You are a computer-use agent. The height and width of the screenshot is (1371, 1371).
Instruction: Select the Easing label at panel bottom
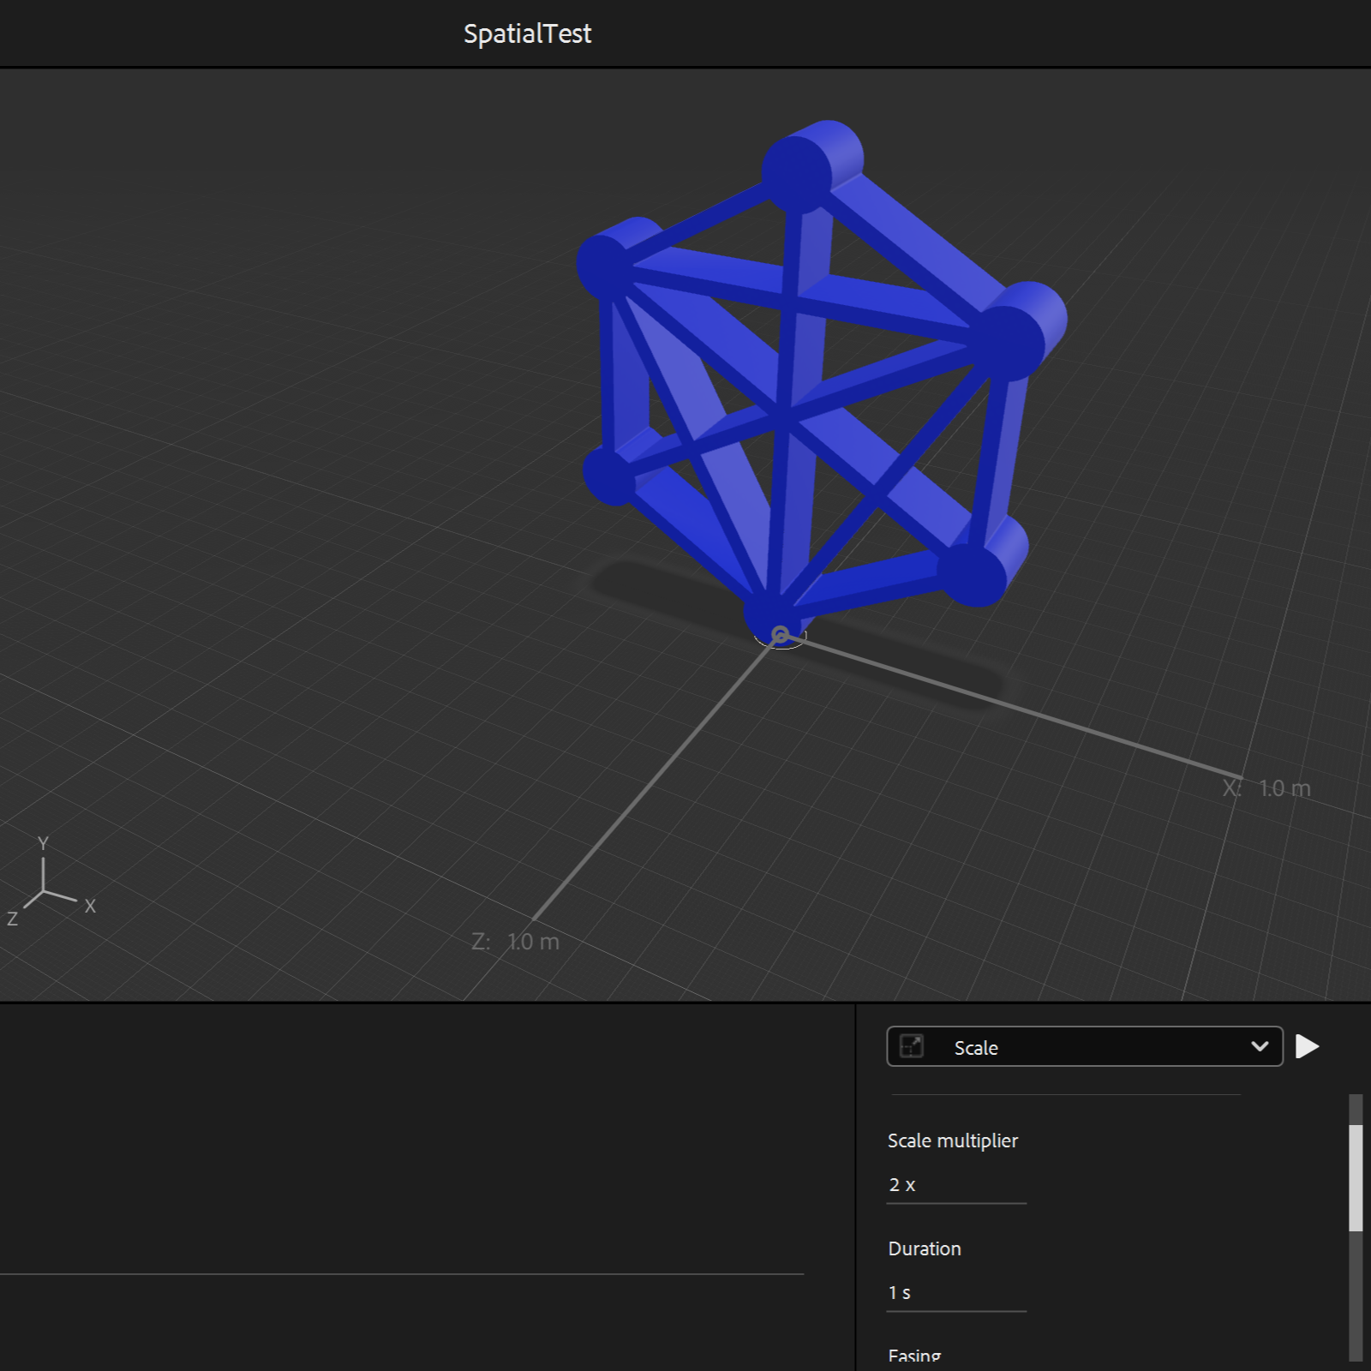pos(914,1356)
